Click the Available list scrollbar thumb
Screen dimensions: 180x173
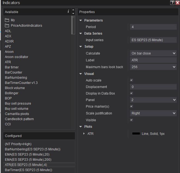(x=73, y=25)
